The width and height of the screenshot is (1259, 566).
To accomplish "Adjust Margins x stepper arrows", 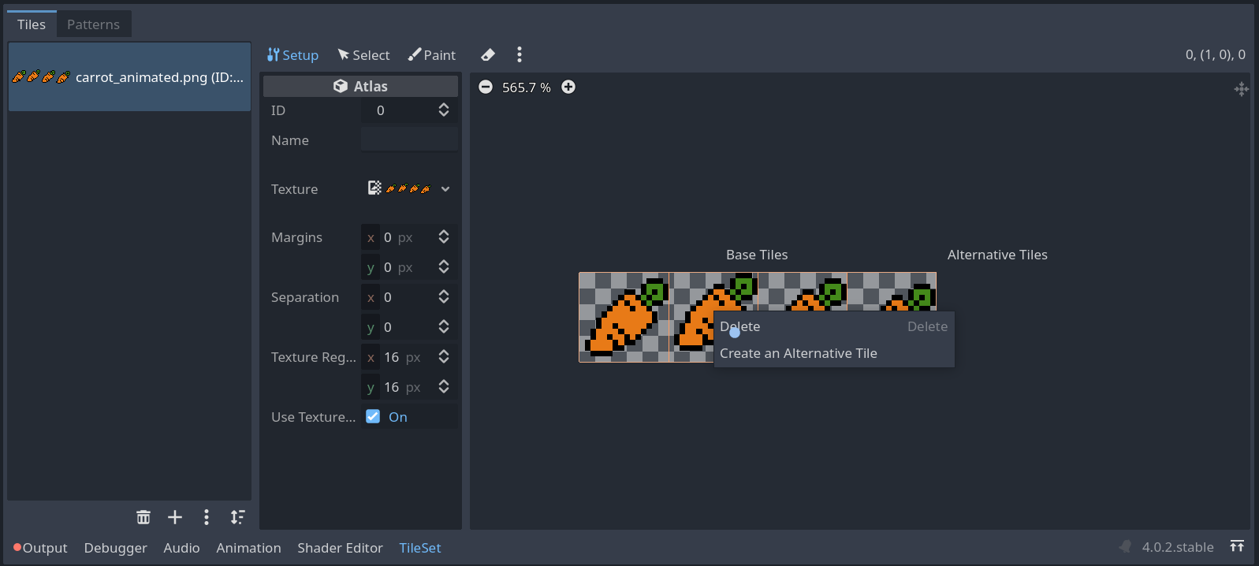I will pos(444,237).
